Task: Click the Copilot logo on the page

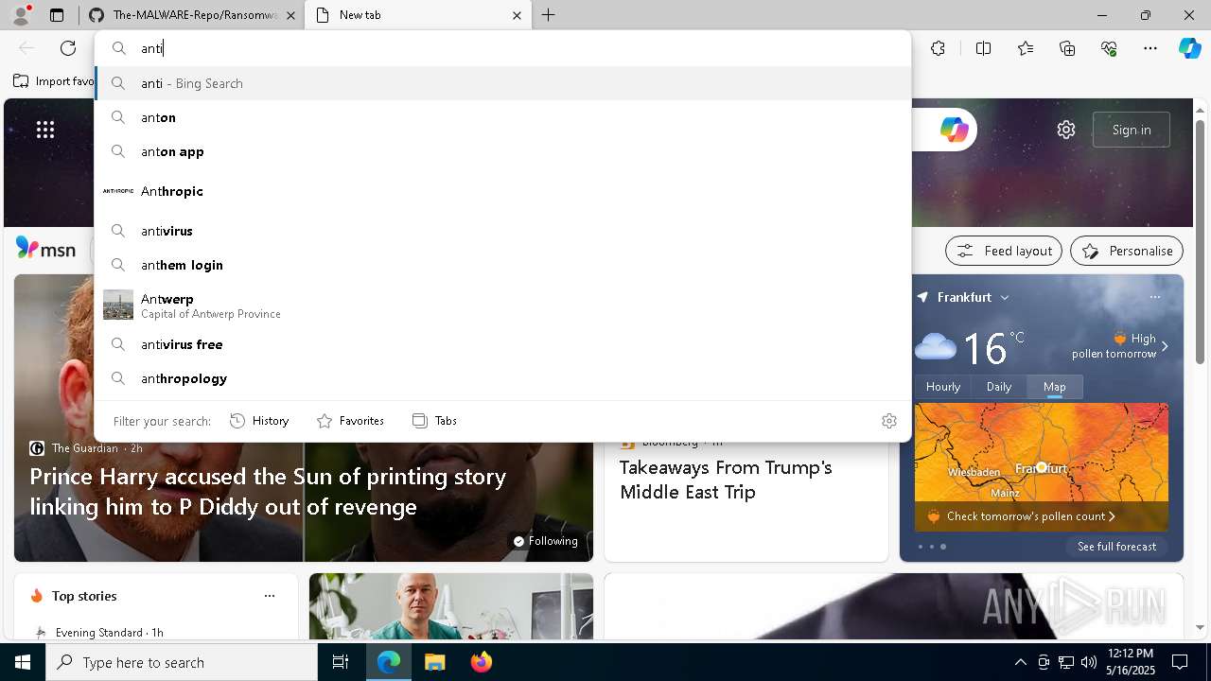Action: 954,130
